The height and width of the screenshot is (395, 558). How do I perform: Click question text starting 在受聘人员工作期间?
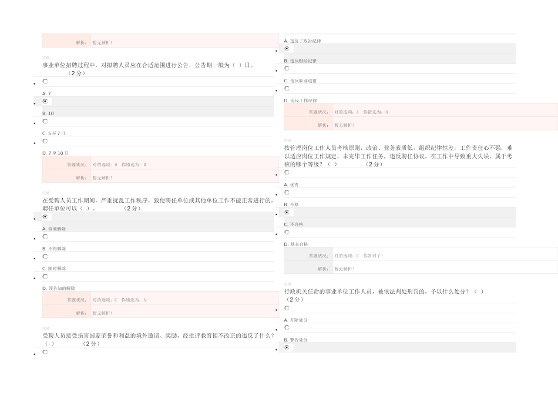pos(158,205)
